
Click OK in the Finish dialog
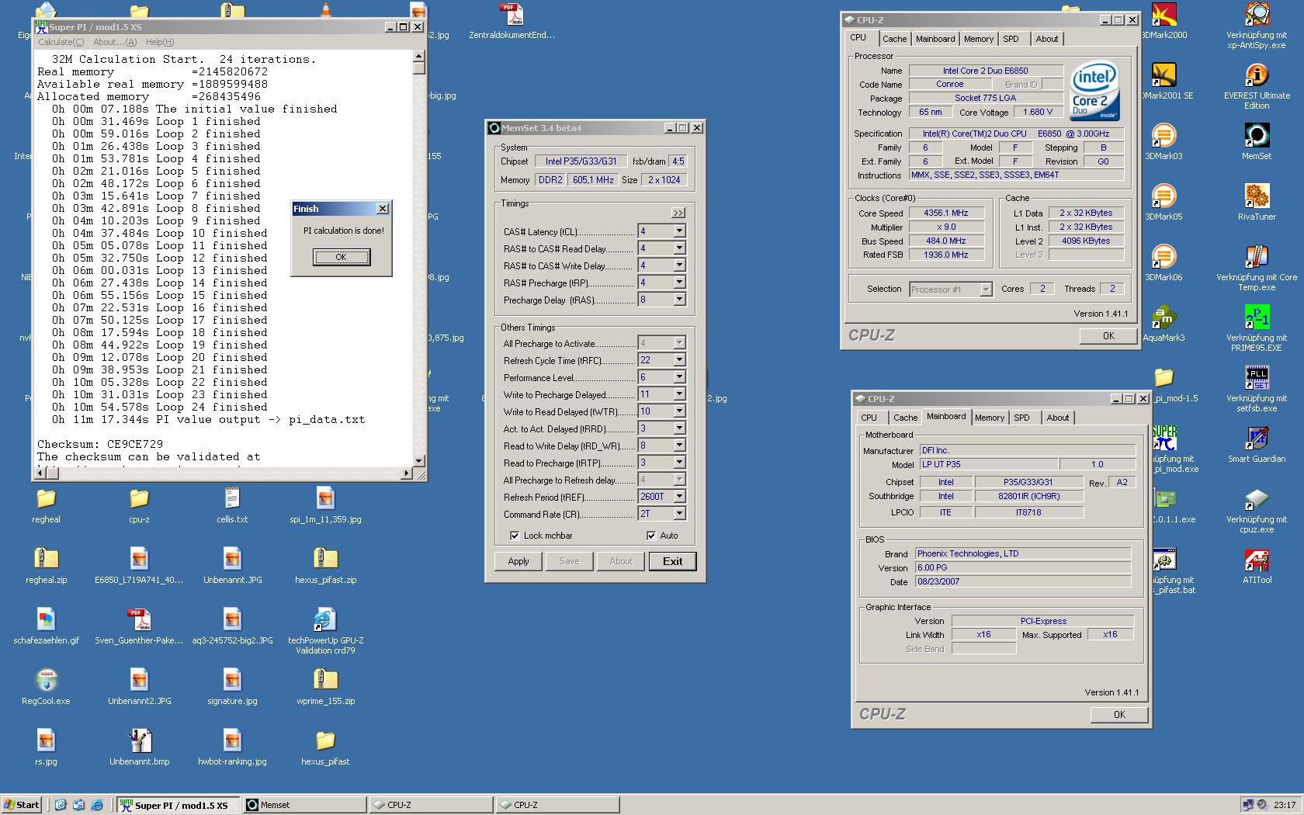click(342, 257)
